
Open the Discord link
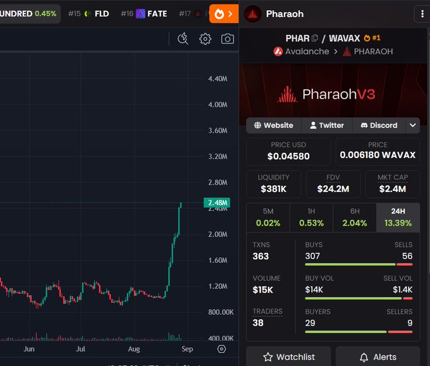pyautogui.click(x=379, y=125)
